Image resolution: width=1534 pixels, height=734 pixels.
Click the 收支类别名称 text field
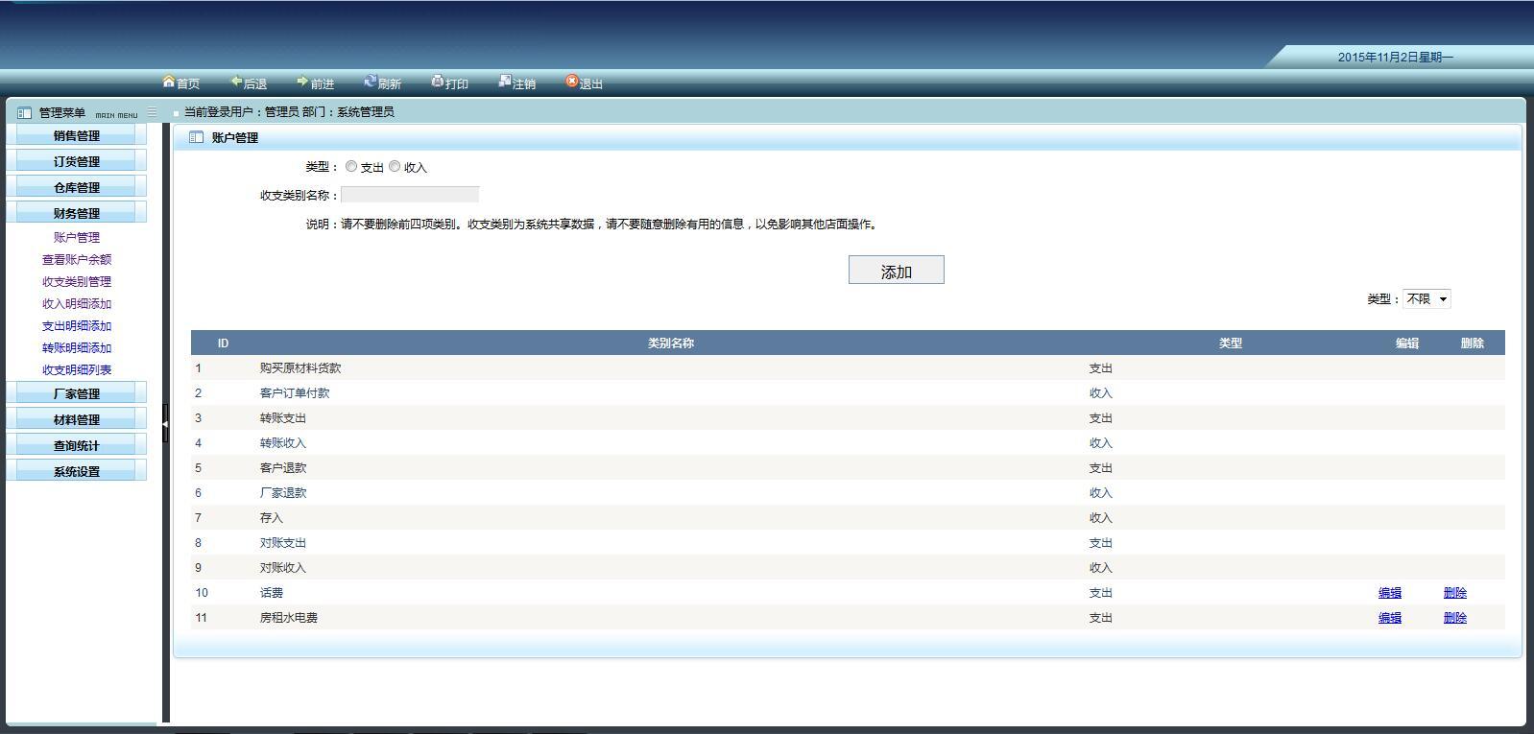(410, 195)
